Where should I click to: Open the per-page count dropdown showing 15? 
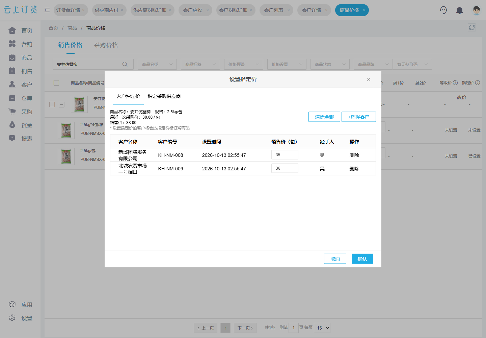322,328
